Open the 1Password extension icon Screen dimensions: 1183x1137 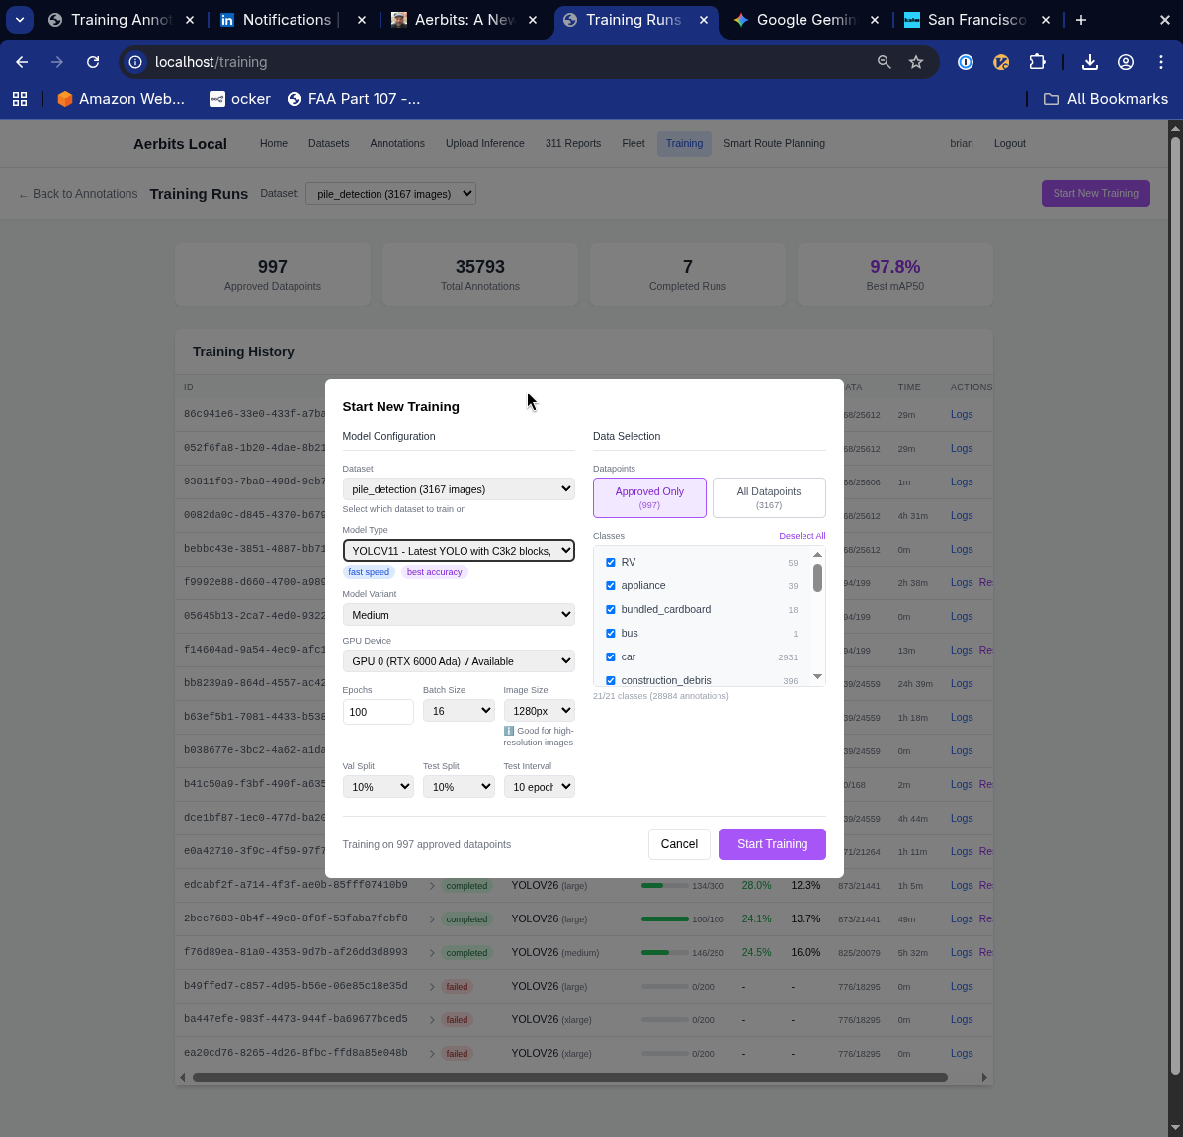[965, 61]
